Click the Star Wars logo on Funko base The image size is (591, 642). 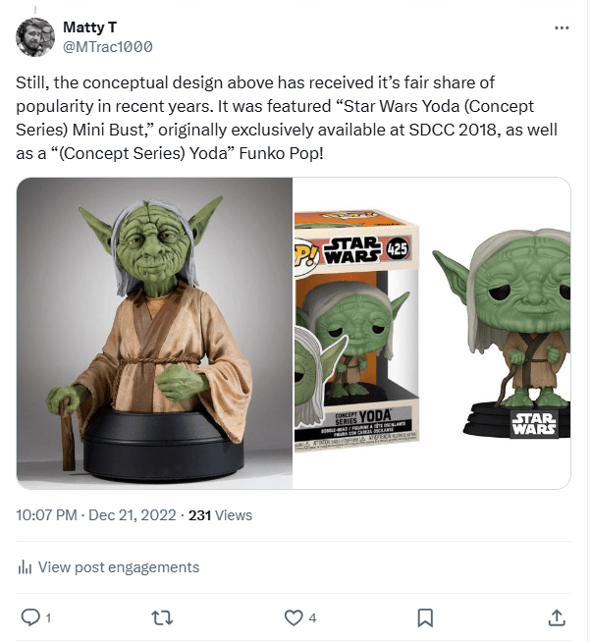[534, 423]
